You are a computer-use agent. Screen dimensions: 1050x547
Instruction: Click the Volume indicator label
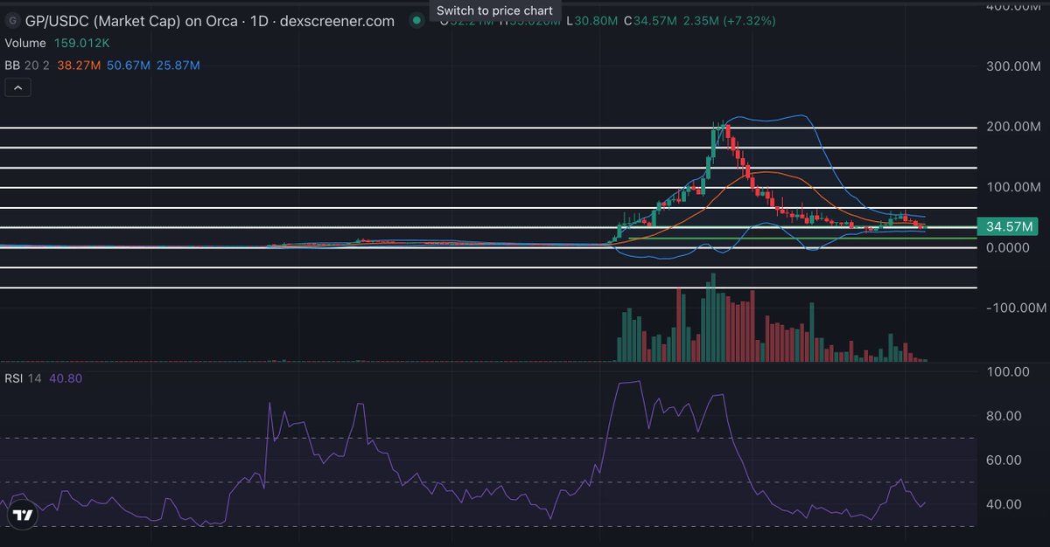[27, 42]
